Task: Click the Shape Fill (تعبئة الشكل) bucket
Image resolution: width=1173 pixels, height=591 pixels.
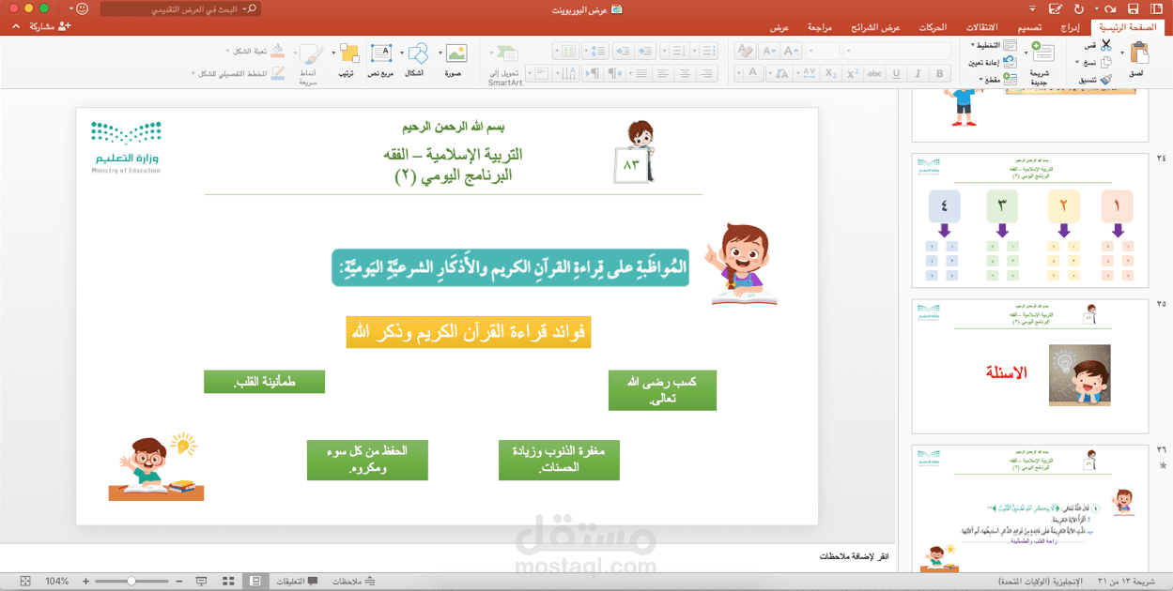Action: [x=277, y=51]
